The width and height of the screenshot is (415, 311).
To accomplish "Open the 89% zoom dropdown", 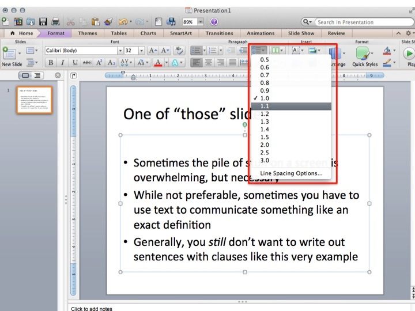I will coord(201,22).
